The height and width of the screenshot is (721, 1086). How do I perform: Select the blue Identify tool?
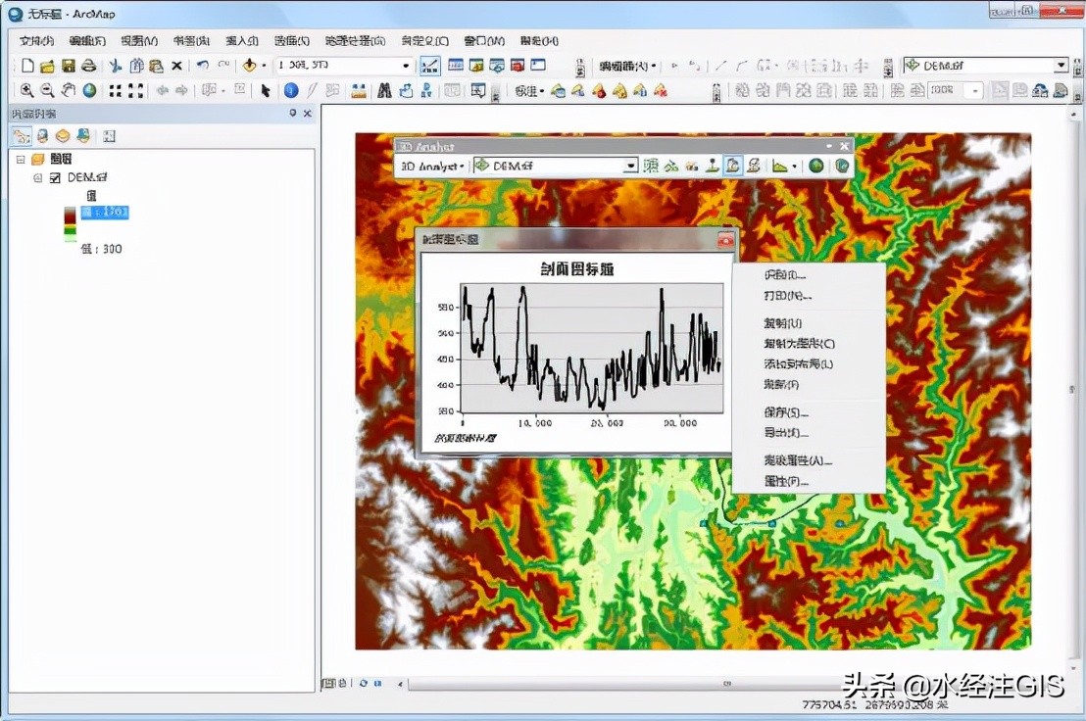(x=291, y=91)
